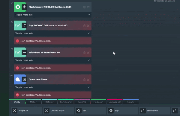Add the Send Token action
The height and width of the screenshot is (116, 180).
pos(154,111)
